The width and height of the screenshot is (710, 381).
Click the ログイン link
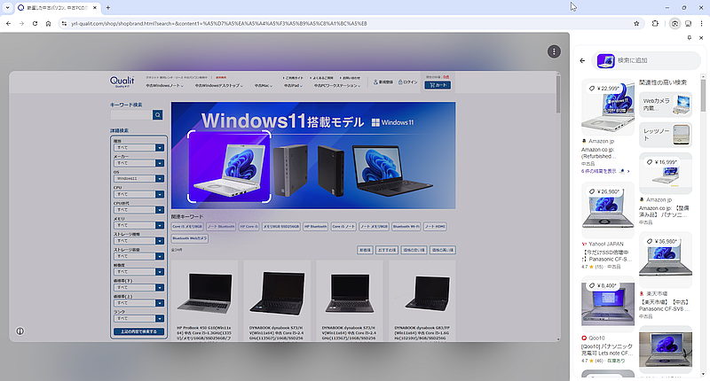point(407,82)
